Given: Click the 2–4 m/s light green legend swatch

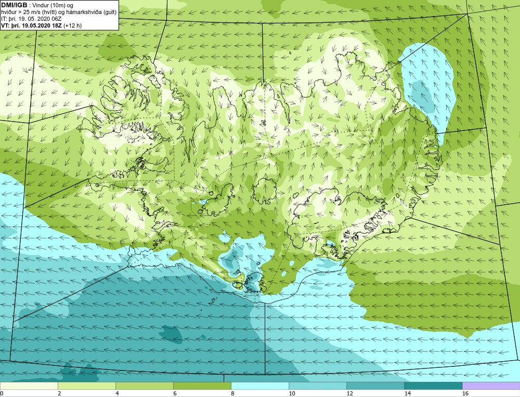Looking at the screenshot, I should click(86, 386).
